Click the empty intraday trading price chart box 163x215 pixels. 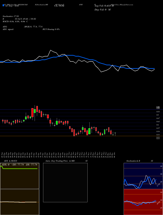[x=65, y=182]
